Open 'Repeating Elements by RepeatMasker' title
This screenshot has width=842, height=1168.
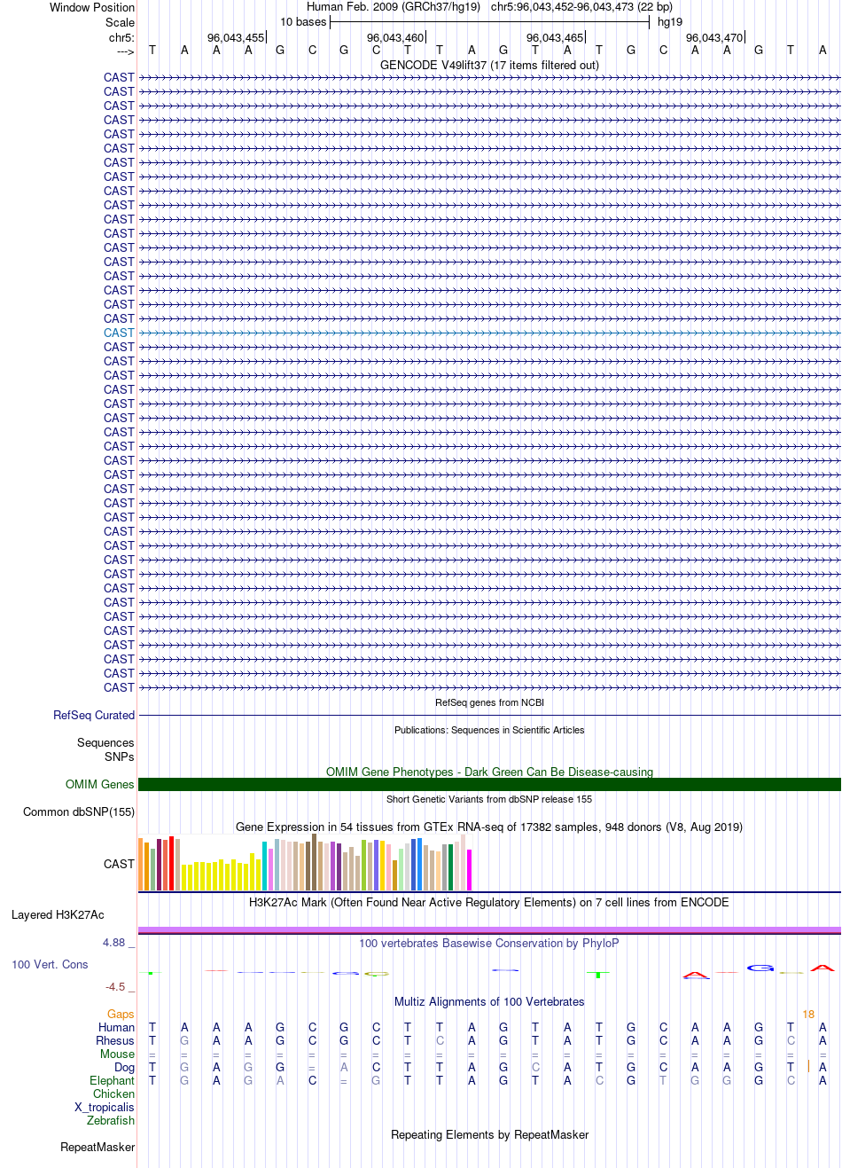point(489,1134)
